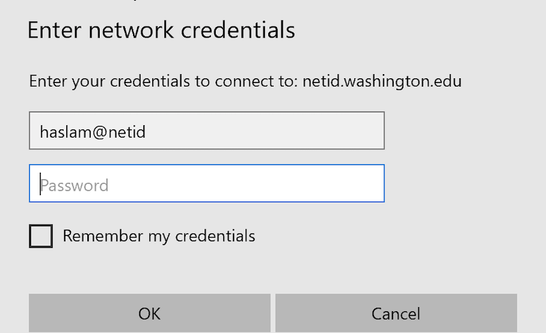Dismiss the dialog using Cancel
546x333 pixels.
[x=396, y=313]
